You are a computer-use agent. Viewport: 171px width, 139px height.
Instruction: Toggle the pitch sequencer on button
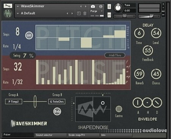click(29, 35)
